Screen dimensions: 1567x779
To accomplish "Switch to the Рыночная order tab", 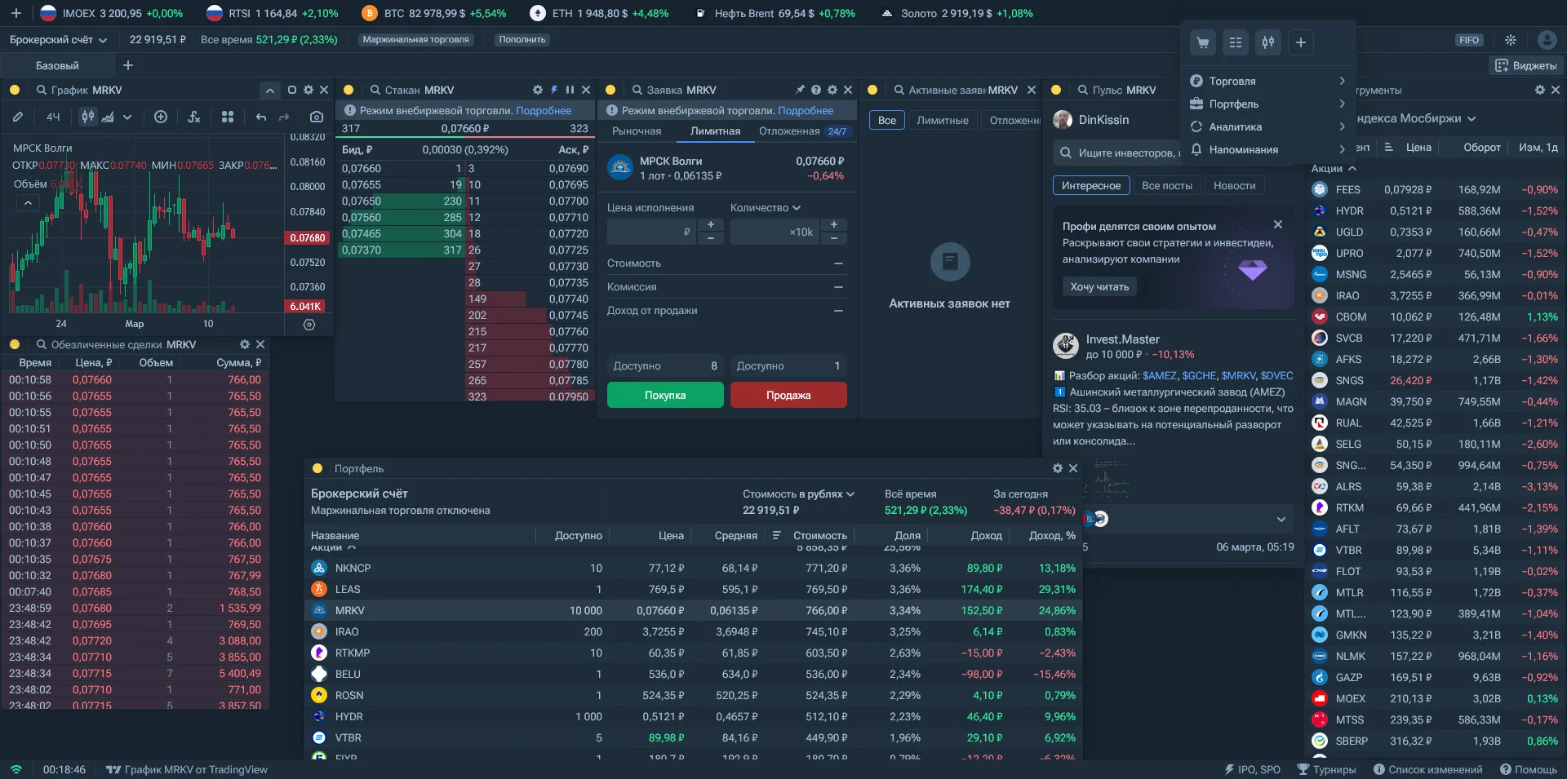I will point(637,131).
